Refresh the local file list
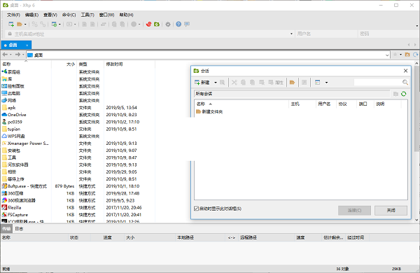Image resolution: width=420 pixels, height=273 pixels. 415,55
